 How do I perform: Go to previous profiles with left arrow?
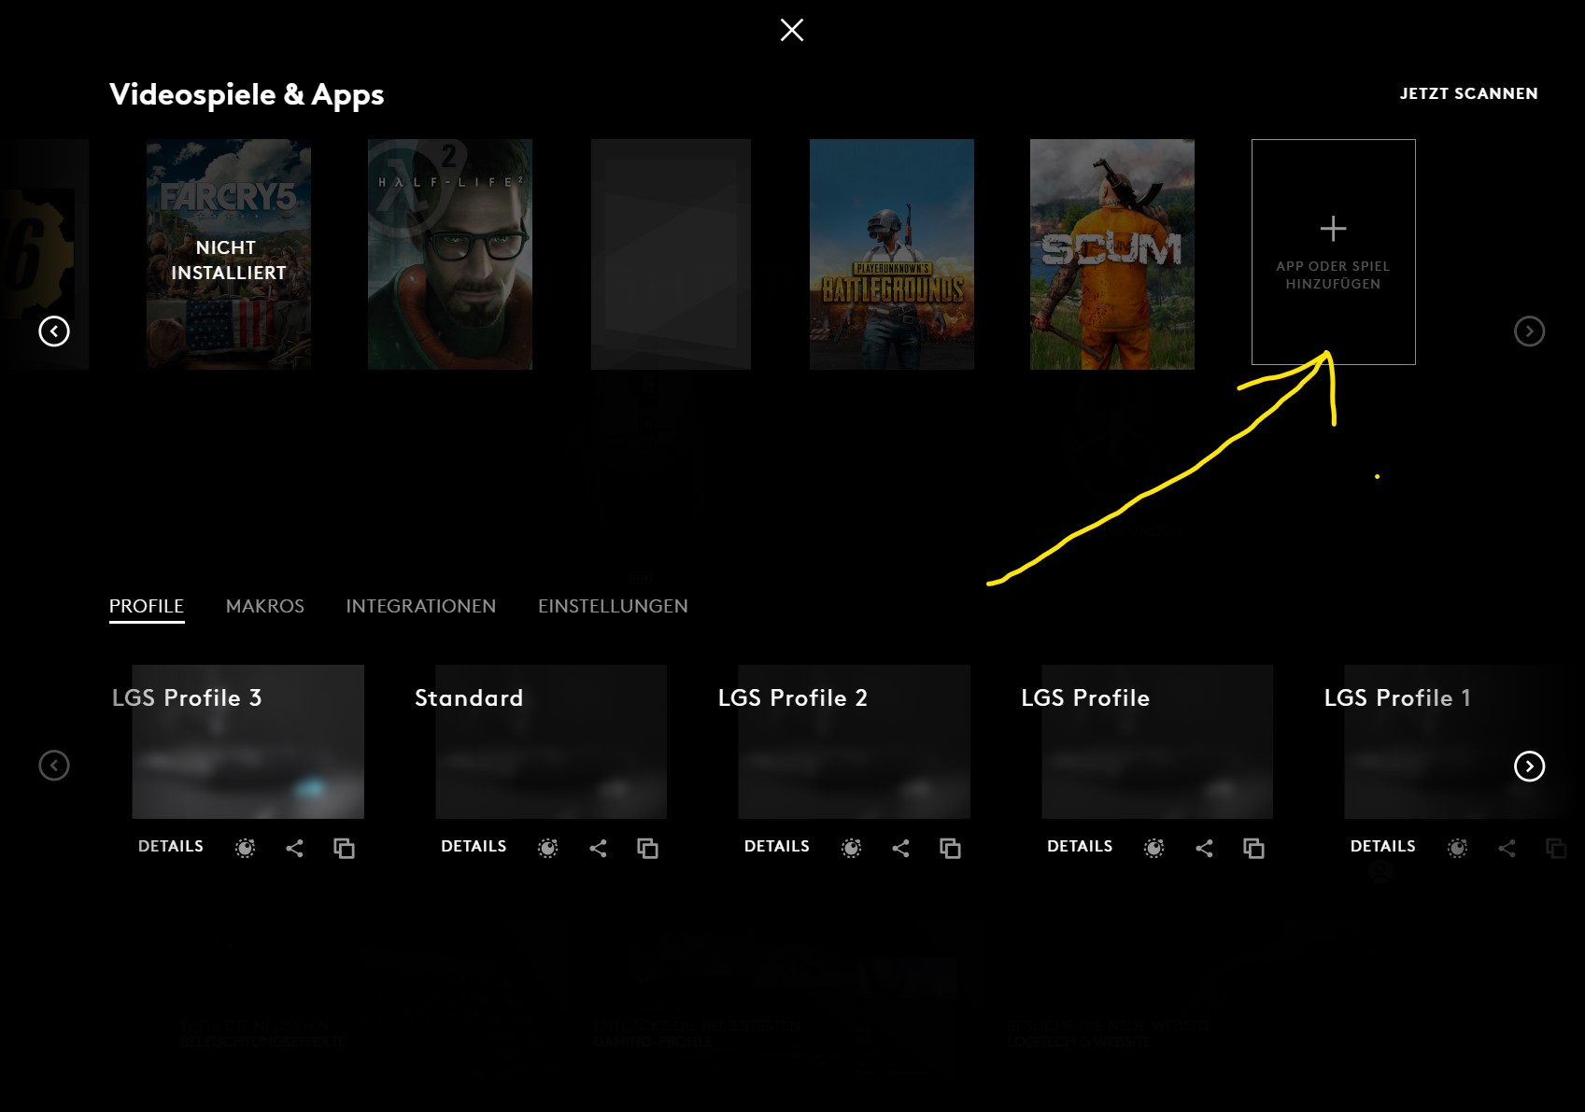pos(54,766)
